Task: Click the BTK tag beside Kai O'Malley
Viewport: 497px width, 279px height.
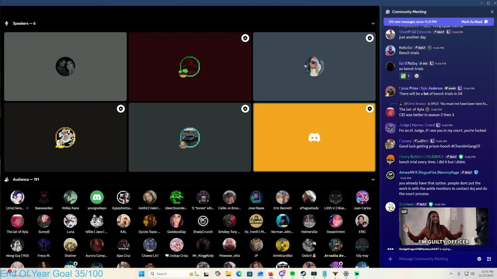Action: pyautogui.click(x=423, y=64)
